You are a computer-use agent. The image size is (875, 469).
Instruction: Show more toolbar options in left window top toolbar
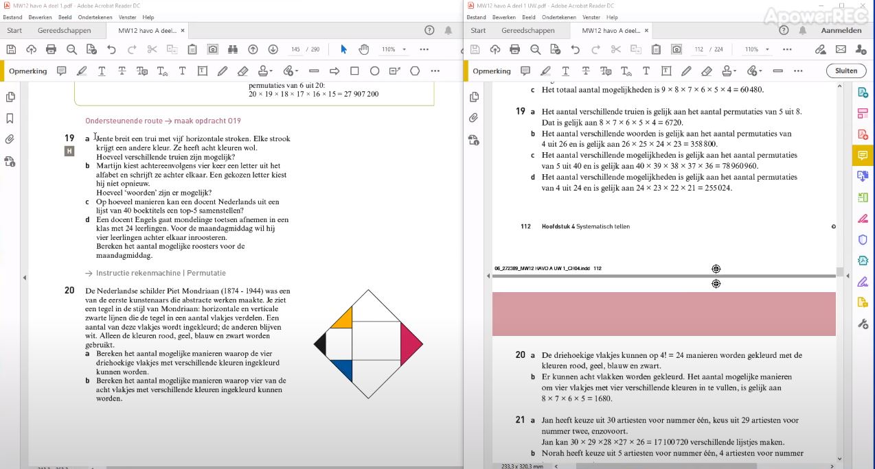pos(424,49)
